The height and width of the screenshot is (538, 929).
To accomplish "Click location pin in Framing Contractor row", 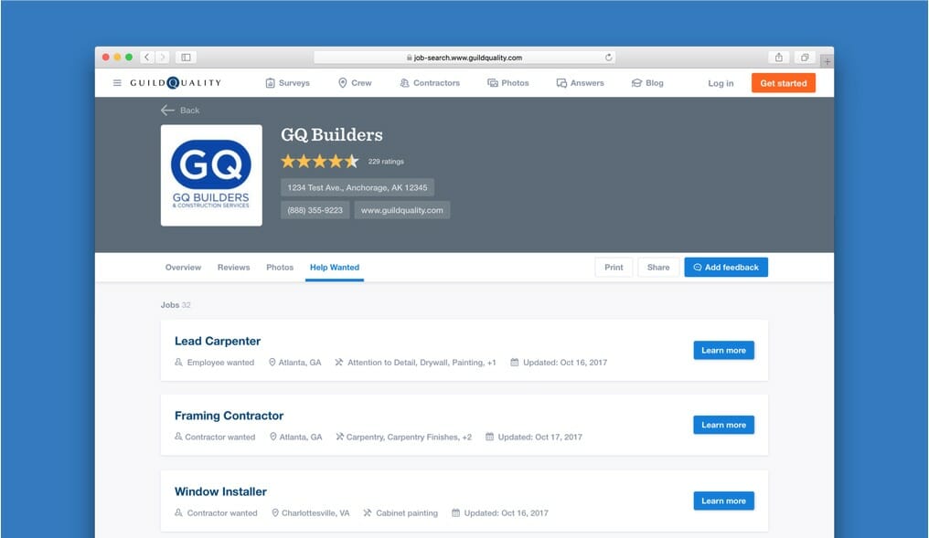I will point(273,437).
